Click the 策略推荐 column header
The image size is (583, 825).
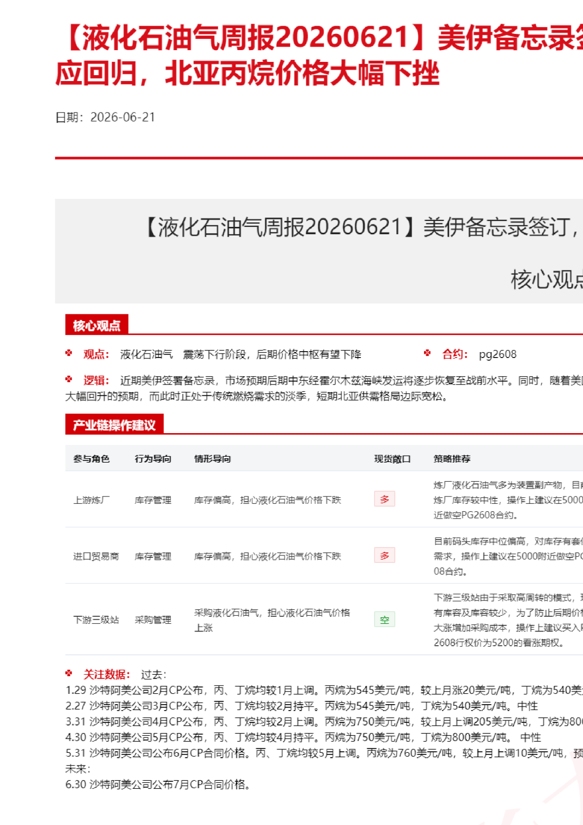pyautogui.click(x=452, y=459)
